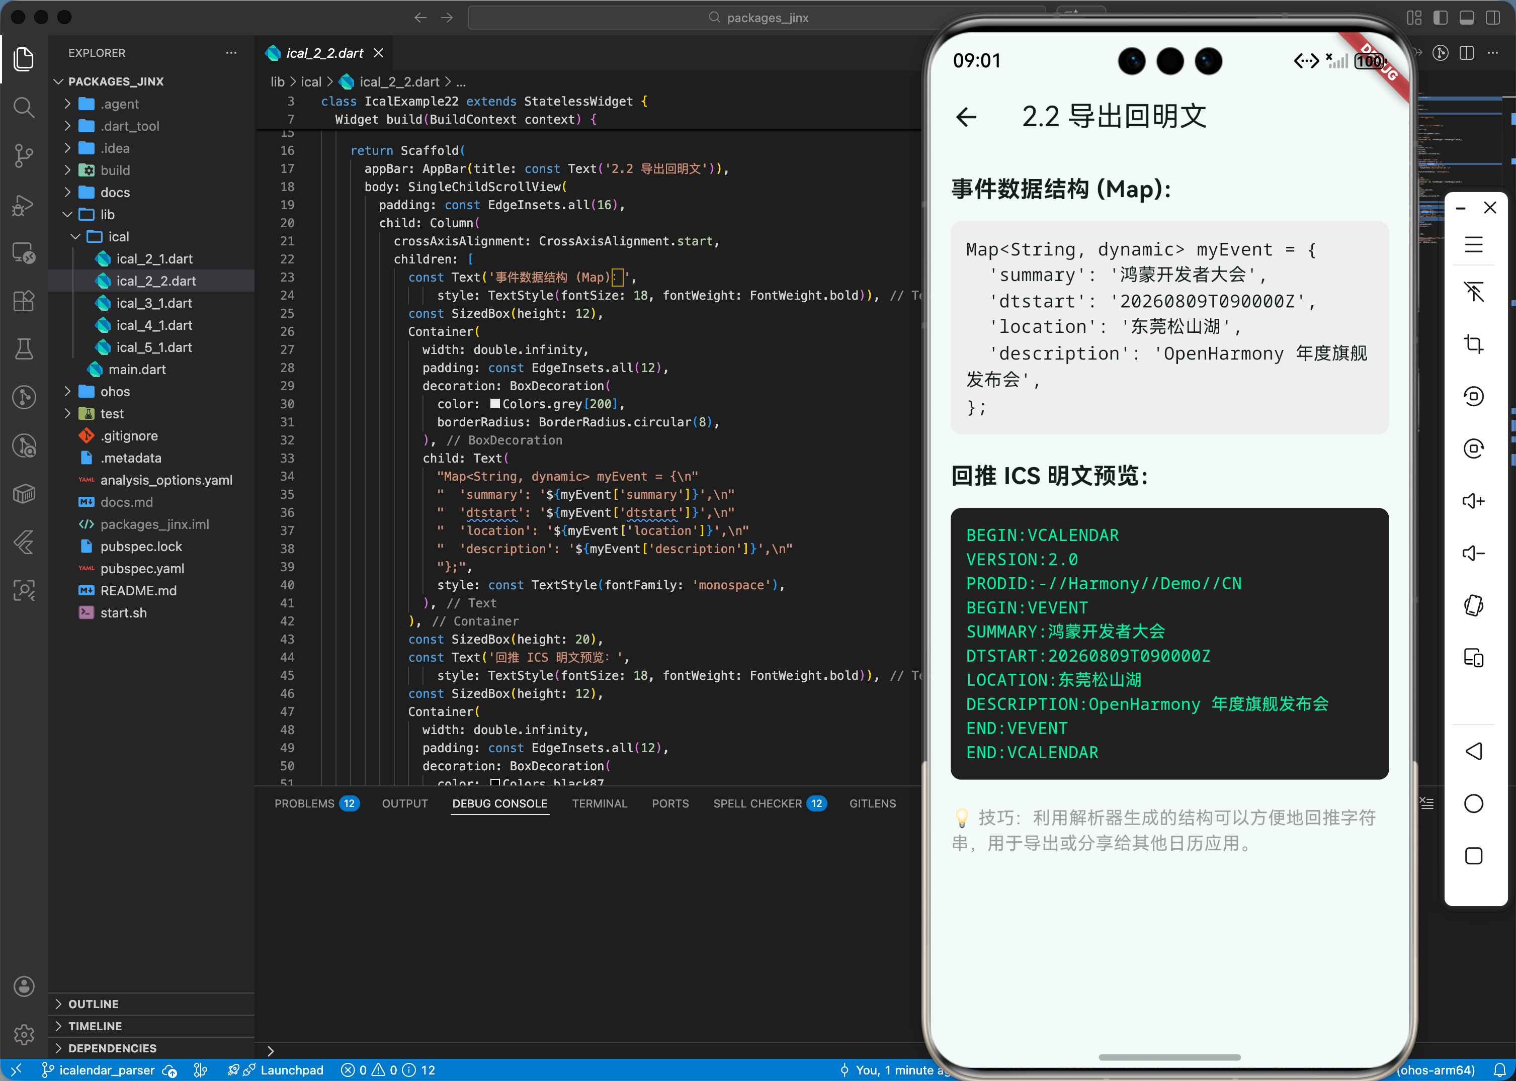Switch to the TERMINAL tab
This screenshot has height=1081, width=1516.
[x=599, y=803]
